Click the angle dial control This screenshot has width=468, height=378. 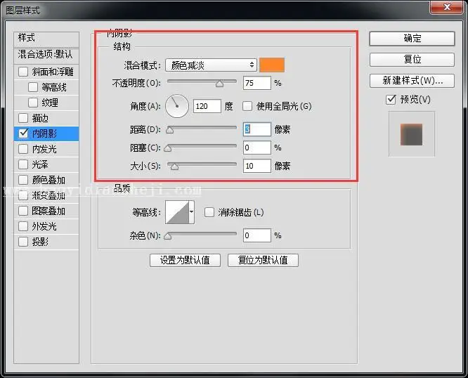tap(177, 106)
